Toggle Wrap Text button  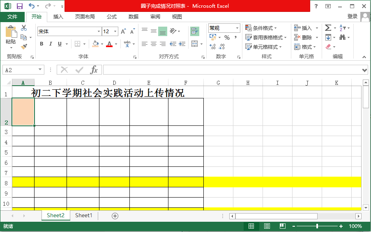tap(195, 31)
